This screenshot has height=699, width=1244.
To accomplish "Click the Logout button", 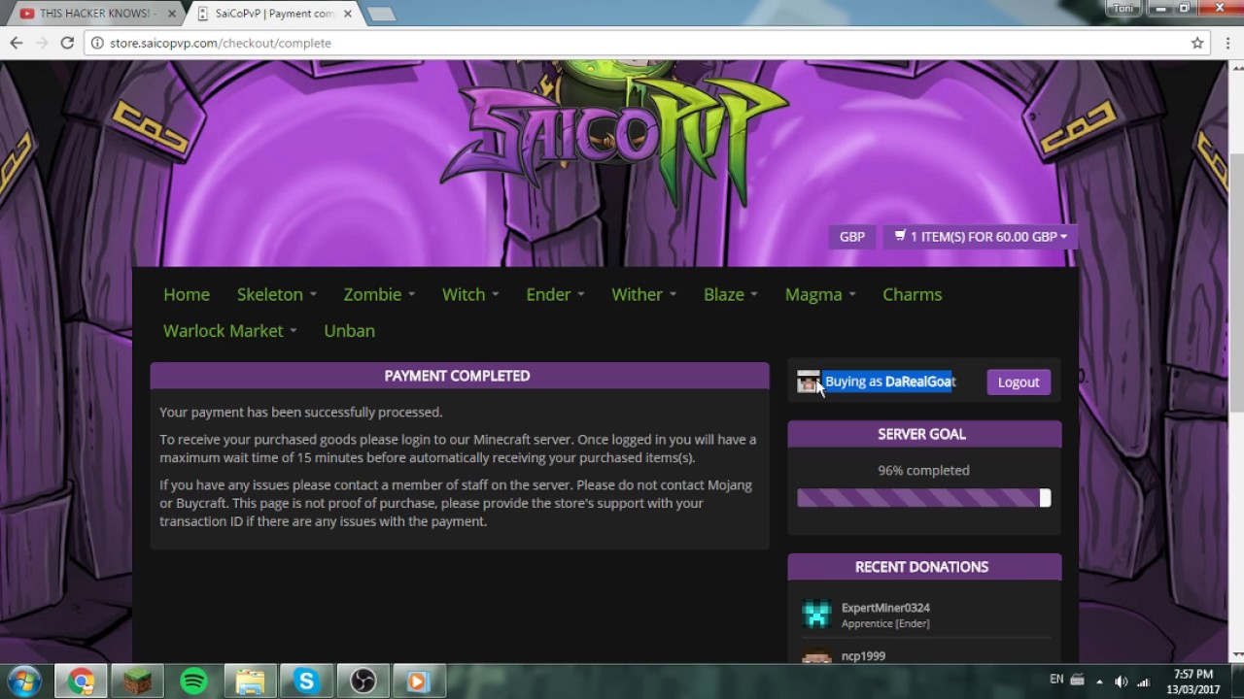I will point(1019,383).
